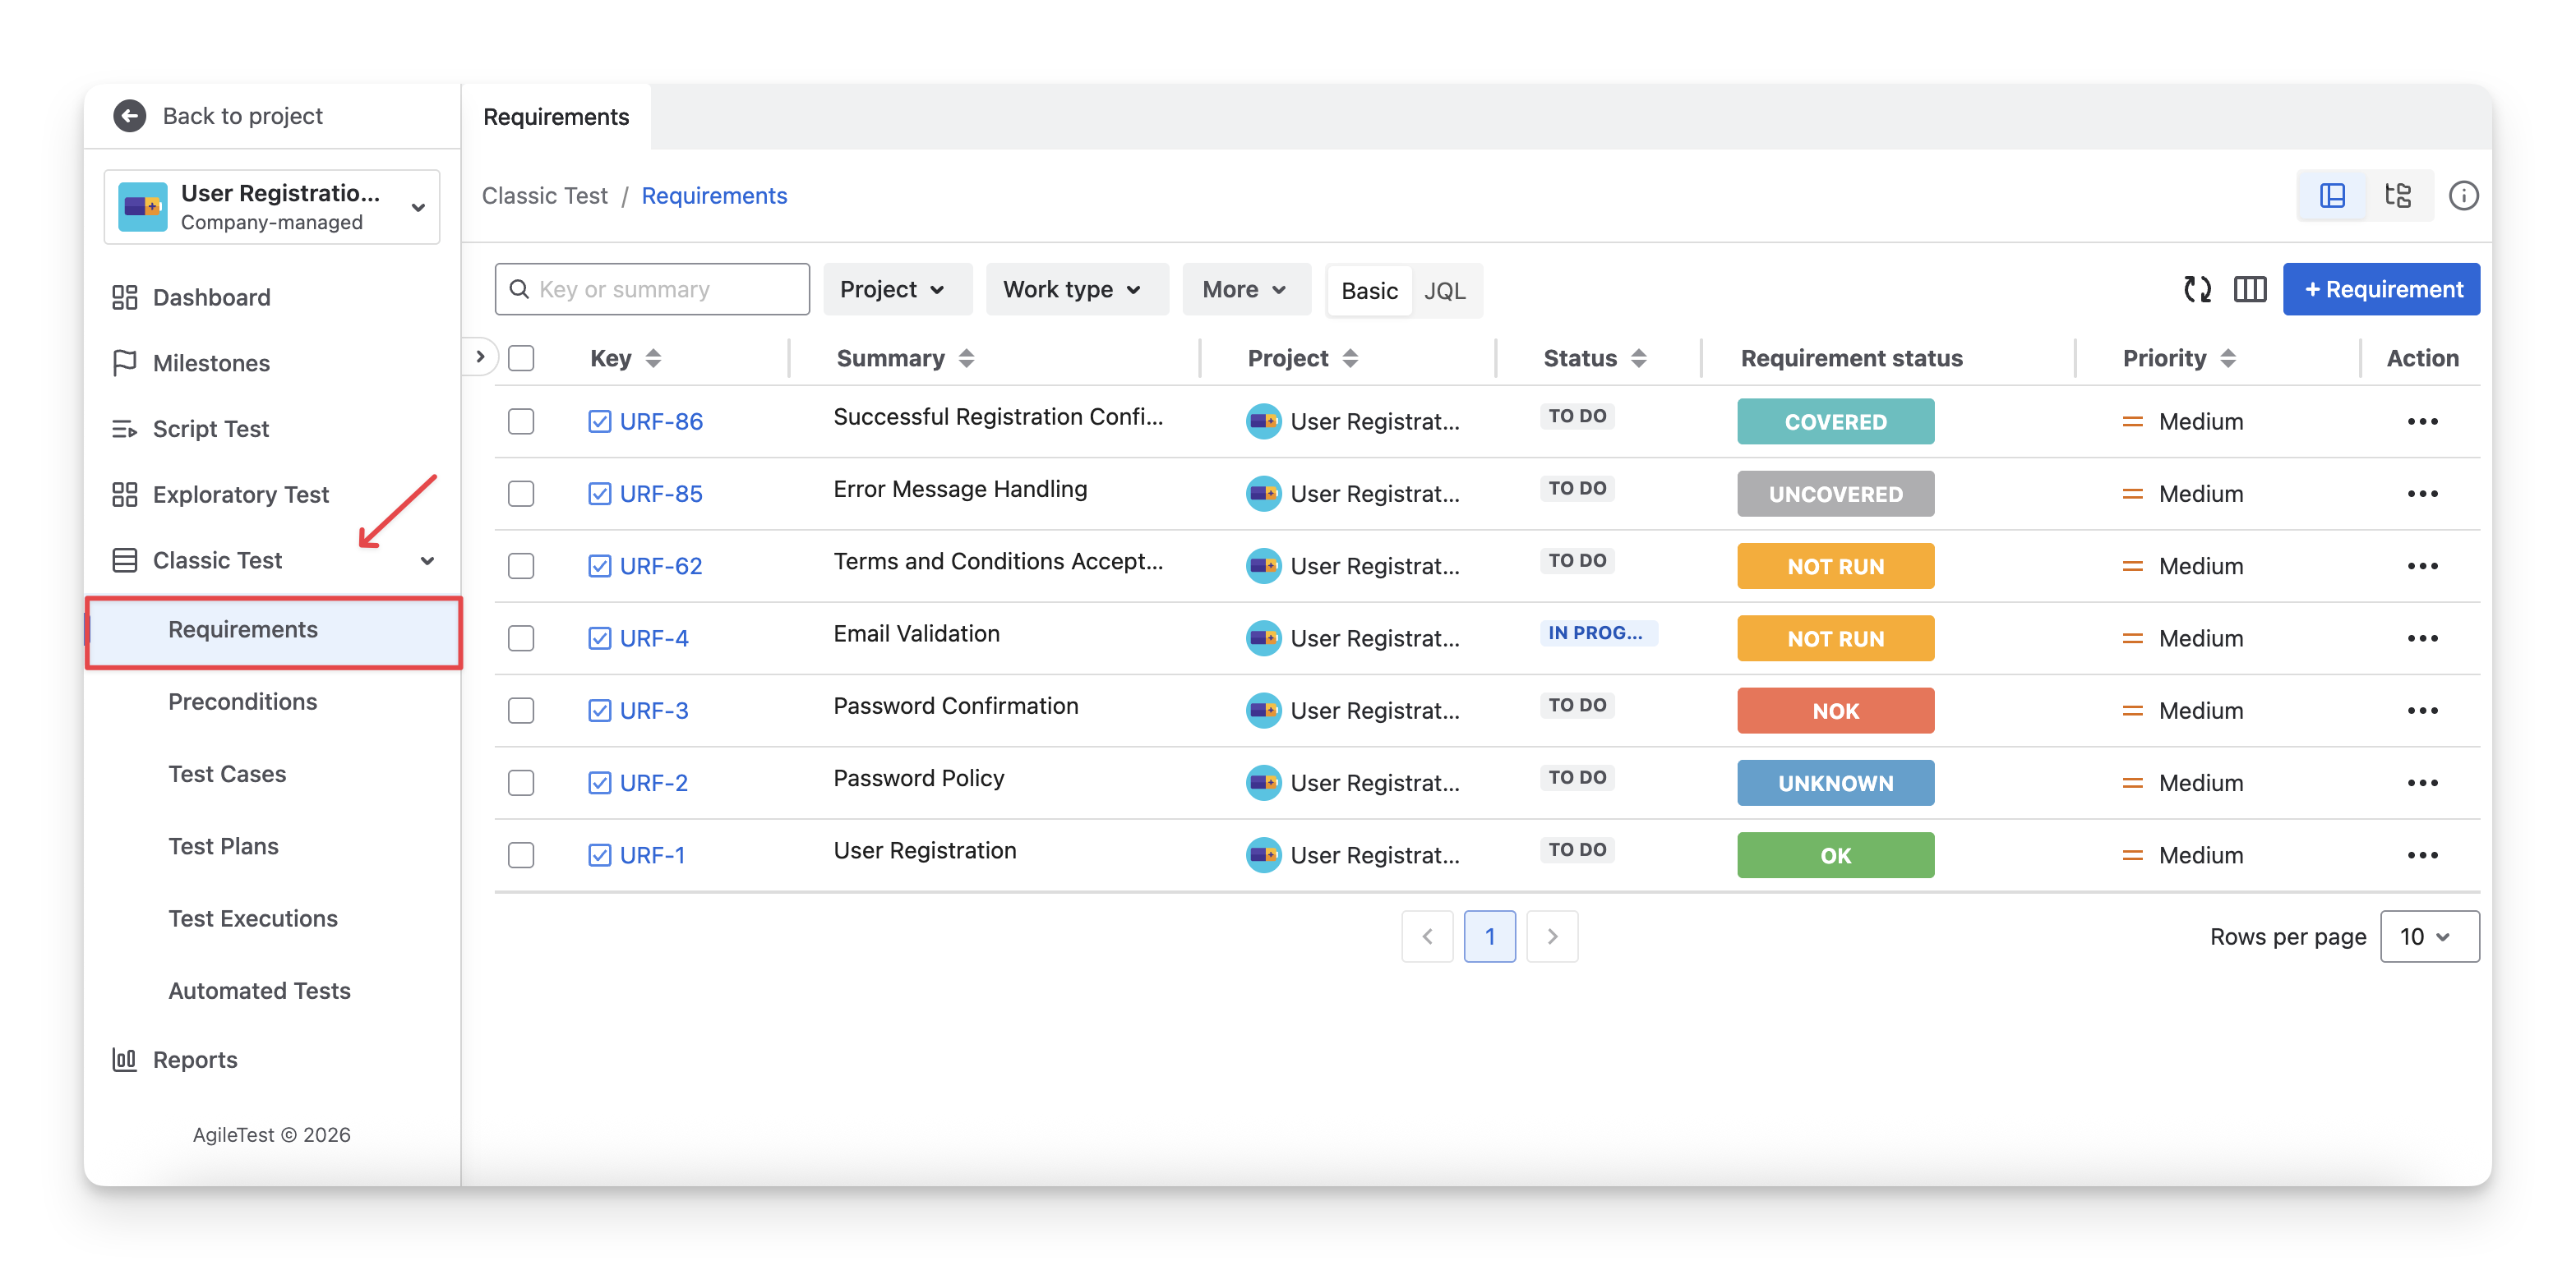Viewport: 2576px width, 1270px height.
Task: Click the NOK status badge
Action: [x=1835, y=711]
